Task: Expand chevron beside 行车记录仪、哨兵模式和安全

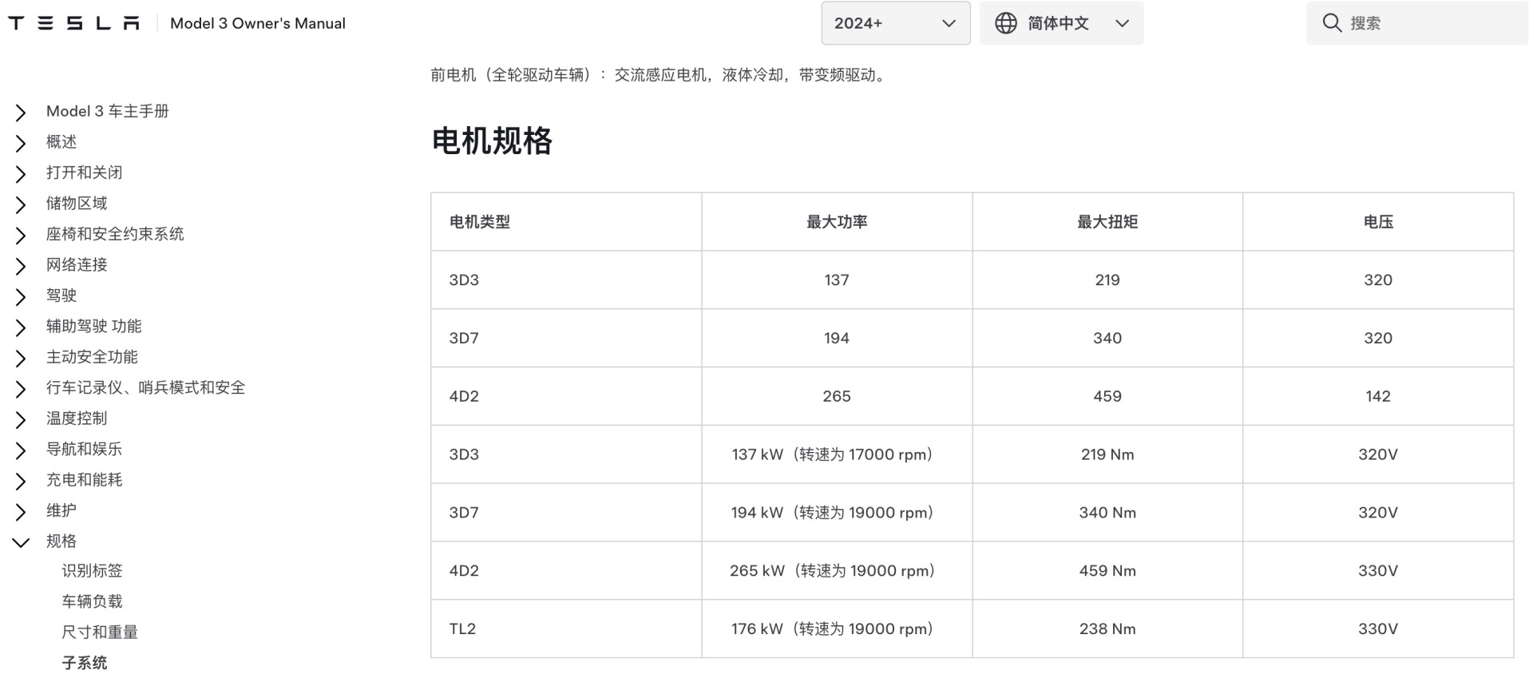Action: [x=21, y=390]
